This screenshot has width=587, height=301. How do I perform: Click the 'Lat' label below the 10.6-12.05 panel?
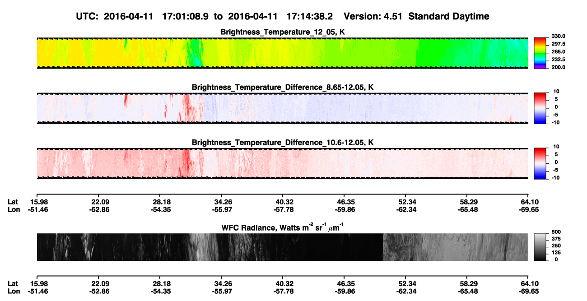(13, 202)
